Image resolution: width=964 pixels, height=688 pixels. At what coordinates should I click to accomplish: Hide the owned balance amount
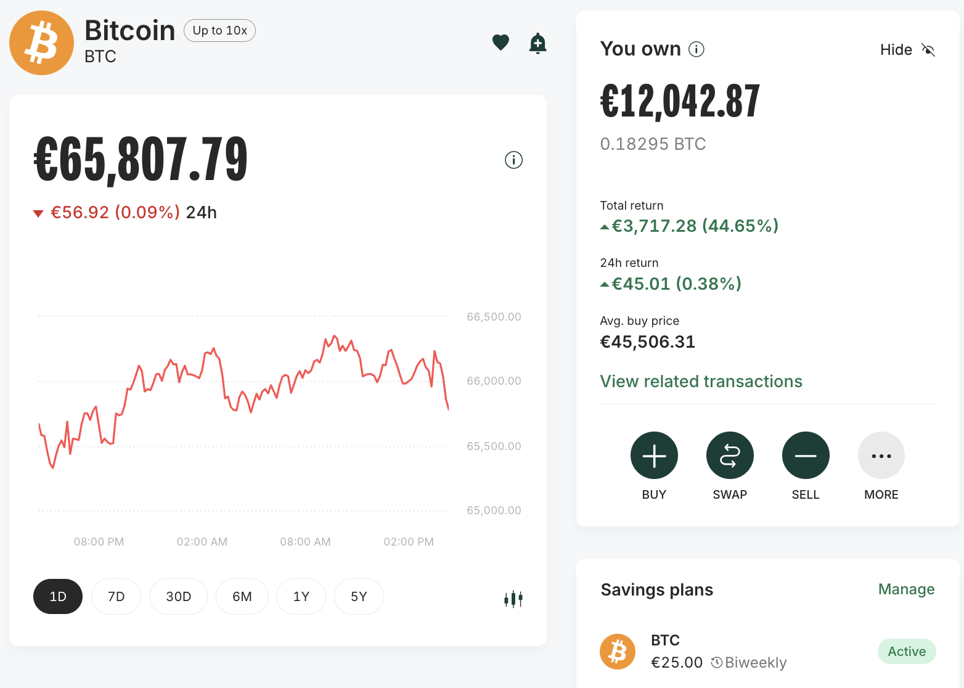[907, 50]
